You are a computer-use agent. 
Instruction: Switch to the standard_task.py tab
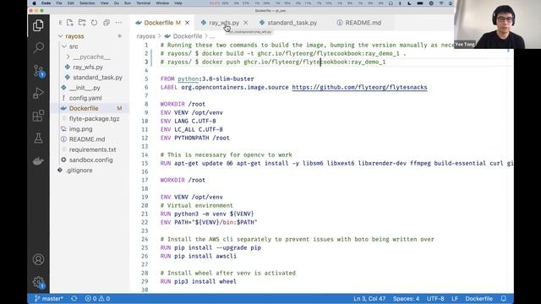[x=292, y=23]
